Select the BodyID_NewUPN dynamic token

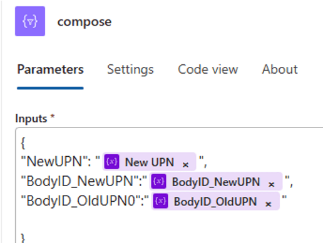coord(216,181)
